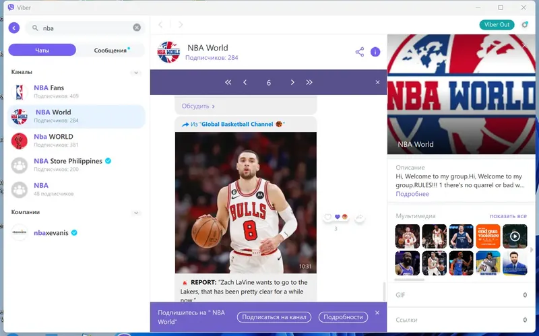Screen dimensions: 539x336
Task: Open the nbaxevanis company chat
Action: click(76, 232)
